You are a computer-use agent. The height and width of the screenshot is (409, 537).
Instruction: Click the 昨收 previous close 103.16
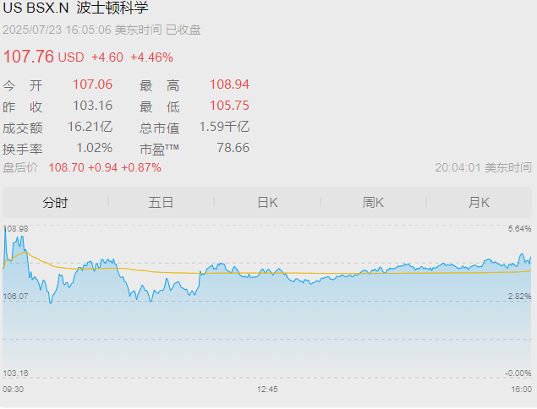[x=92, y=106]
